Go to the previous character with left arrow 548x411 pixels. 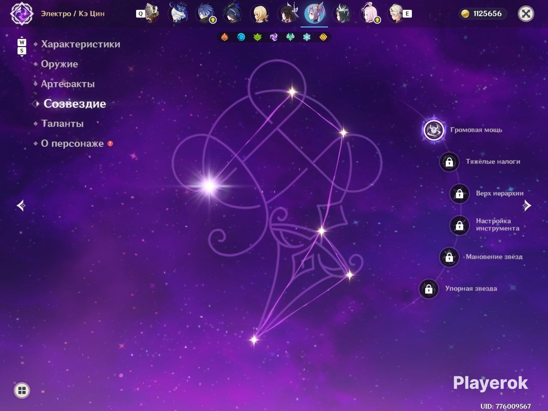[x=21, y=206]
